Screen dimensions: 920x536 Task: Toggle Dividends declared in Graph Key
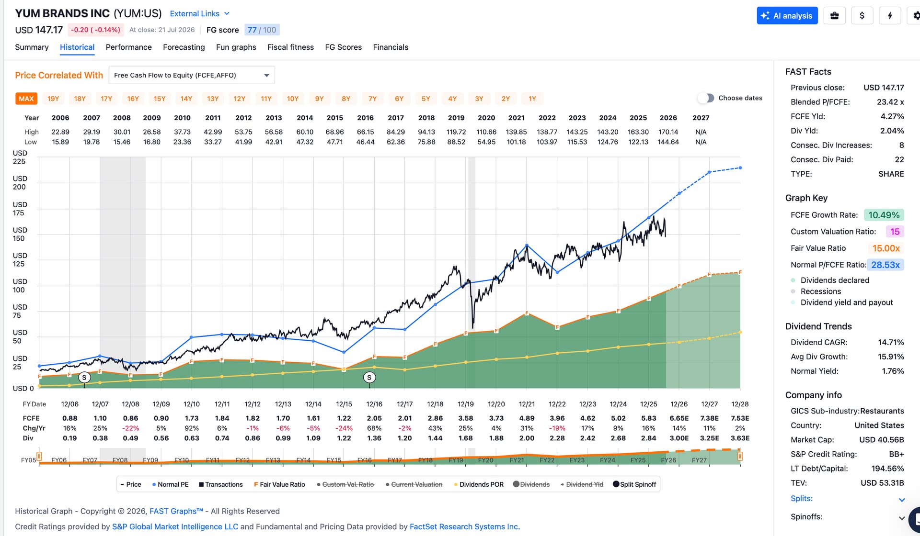coord(830,280)
